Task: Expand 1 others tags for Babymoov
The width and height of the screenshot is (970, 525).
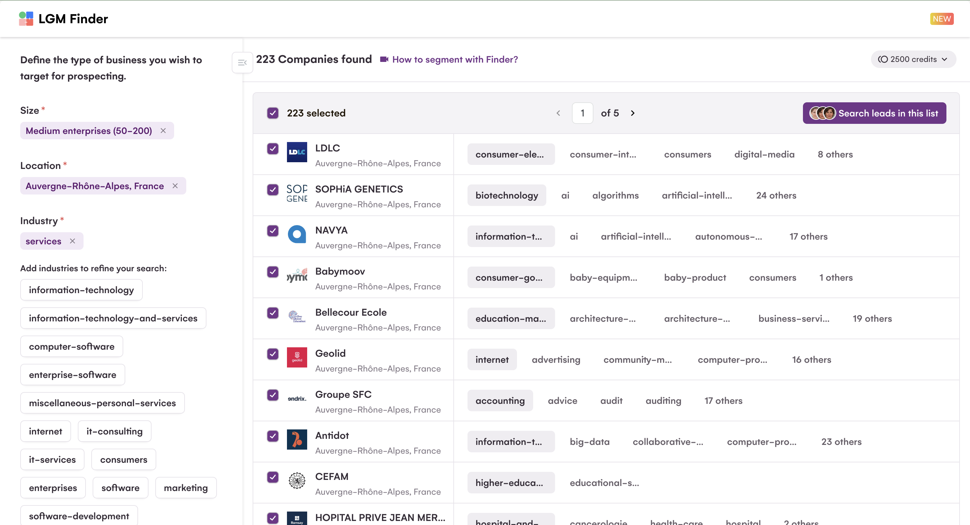Action: (x=836, y=277)
